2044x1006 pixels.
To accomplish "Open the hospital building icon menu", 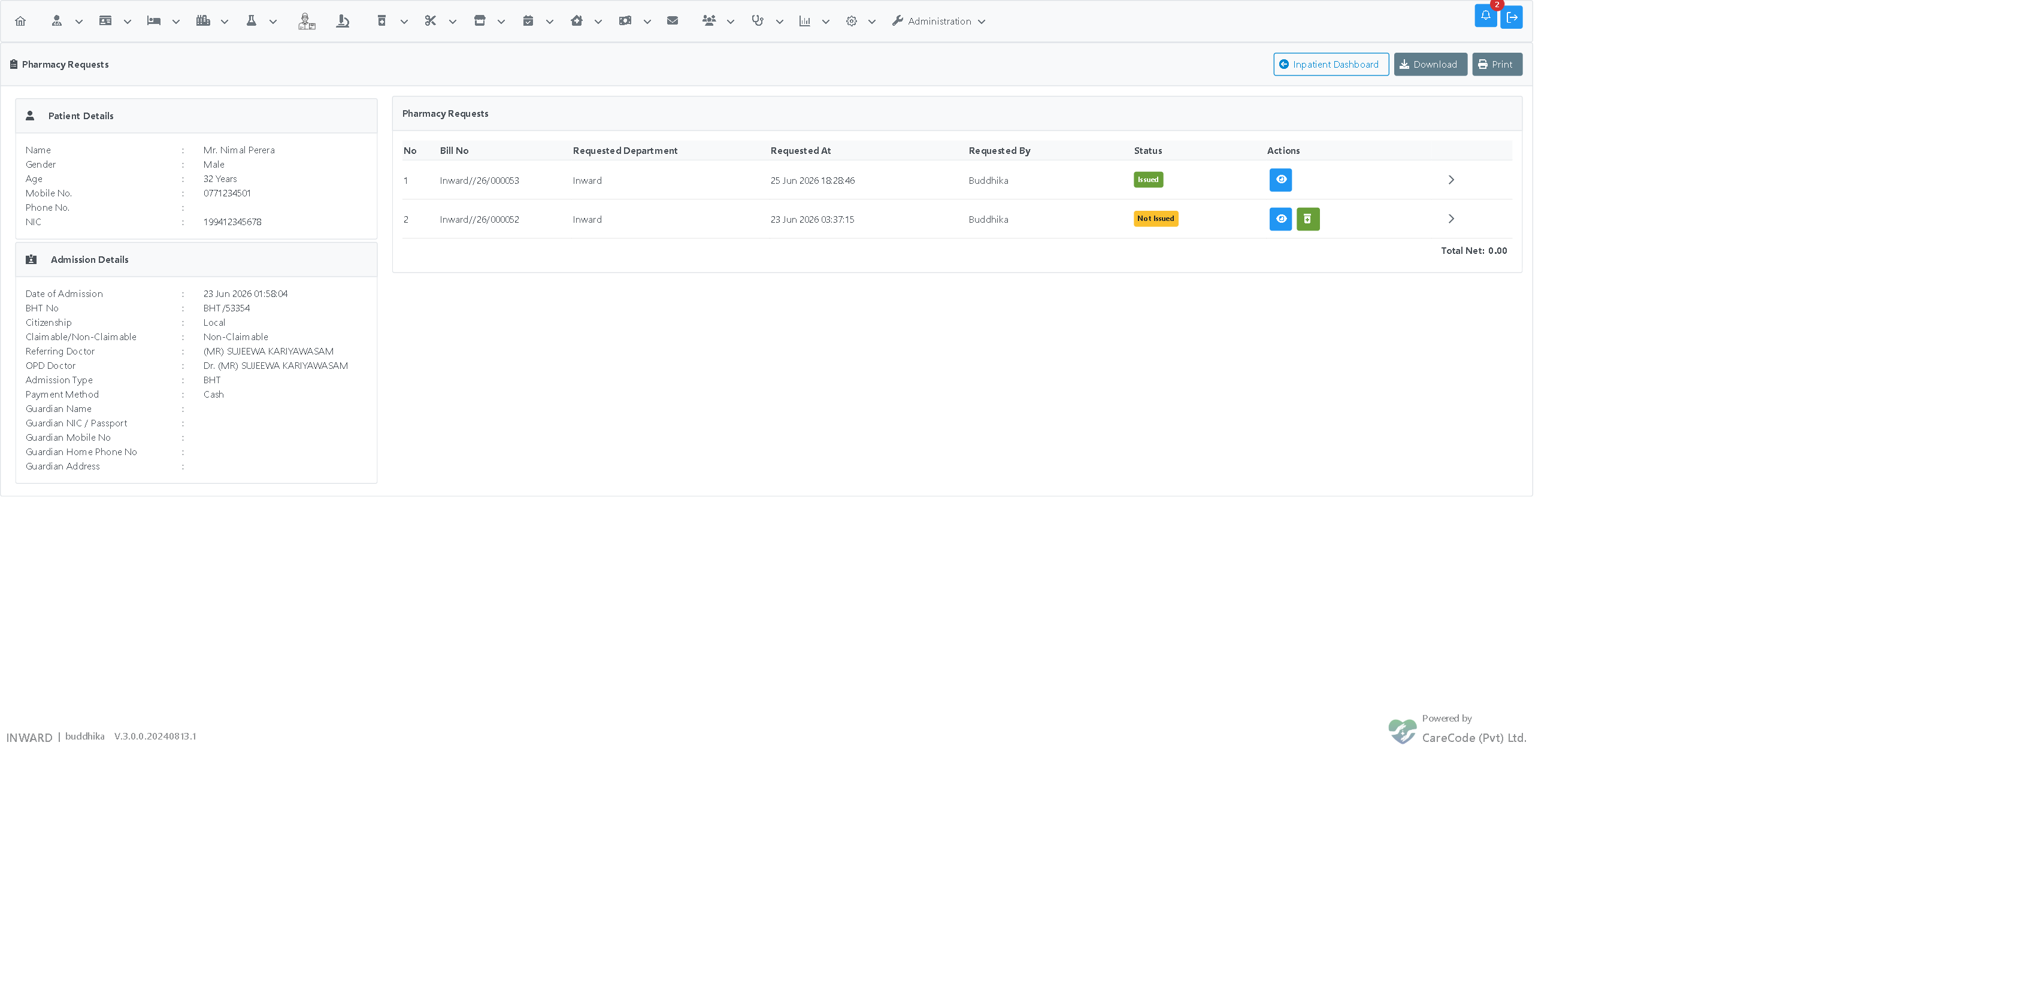I will pos(203,22).
